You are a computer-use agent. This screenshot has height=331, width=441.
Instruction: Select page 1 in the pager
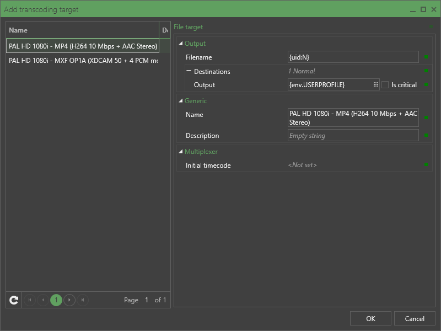56,300
